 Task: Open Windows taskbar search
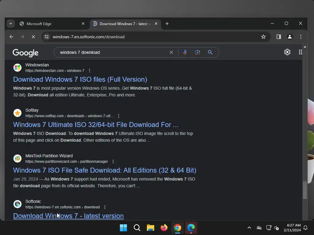click(137, 228)
